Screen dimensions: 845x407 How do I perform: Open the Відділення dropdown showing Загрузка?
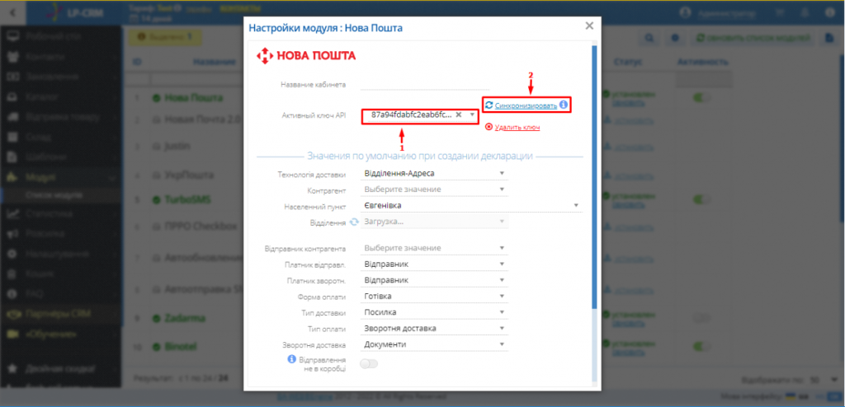point(434,222)
